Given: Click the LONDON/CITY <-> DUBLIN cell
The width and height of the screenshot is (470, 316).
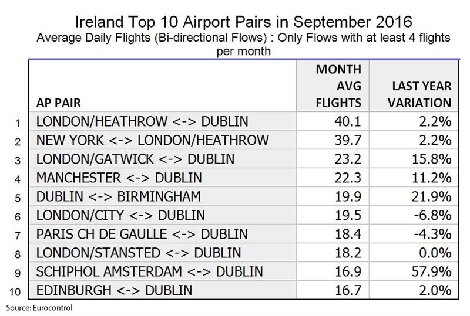Looking at the screenshot, I should coord(163,216).
